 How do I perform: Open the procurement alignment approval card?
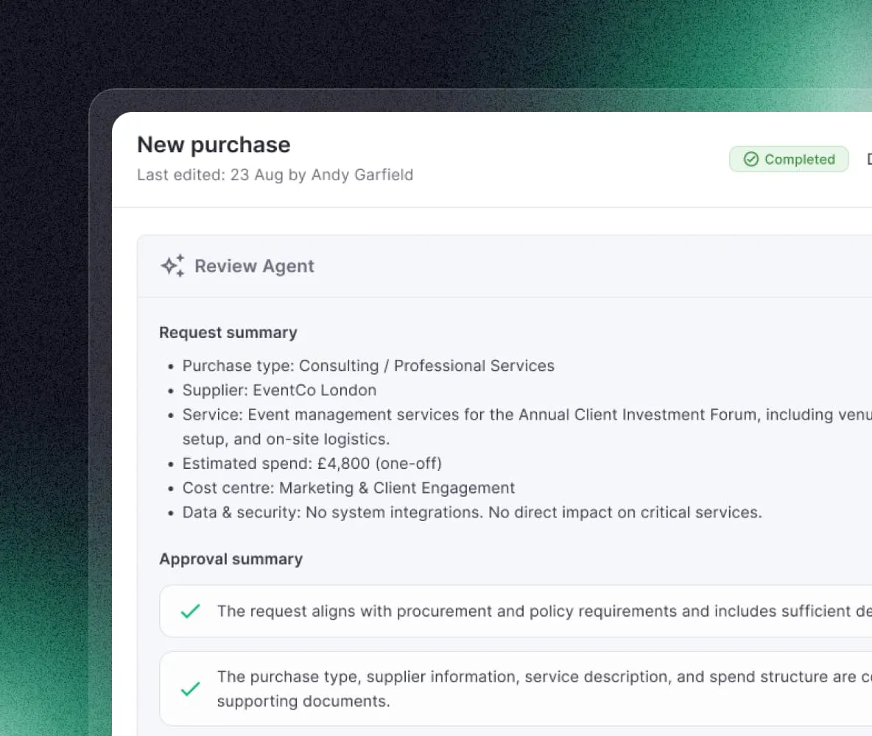point(516,611)
